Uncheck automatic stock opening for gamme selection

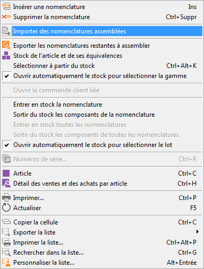[x=7, y=76]
